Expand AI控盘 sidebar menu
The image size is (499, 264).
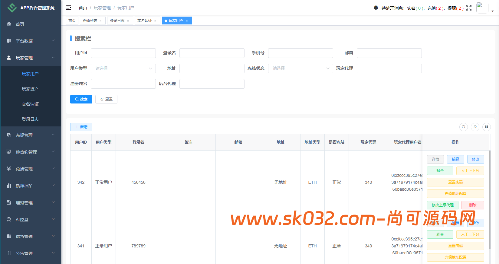pos(31,220)
